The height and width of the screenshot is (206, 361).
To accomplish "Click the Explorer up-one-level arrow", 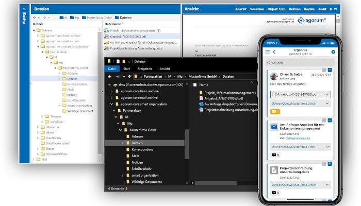I will click(x=129, y=77).
